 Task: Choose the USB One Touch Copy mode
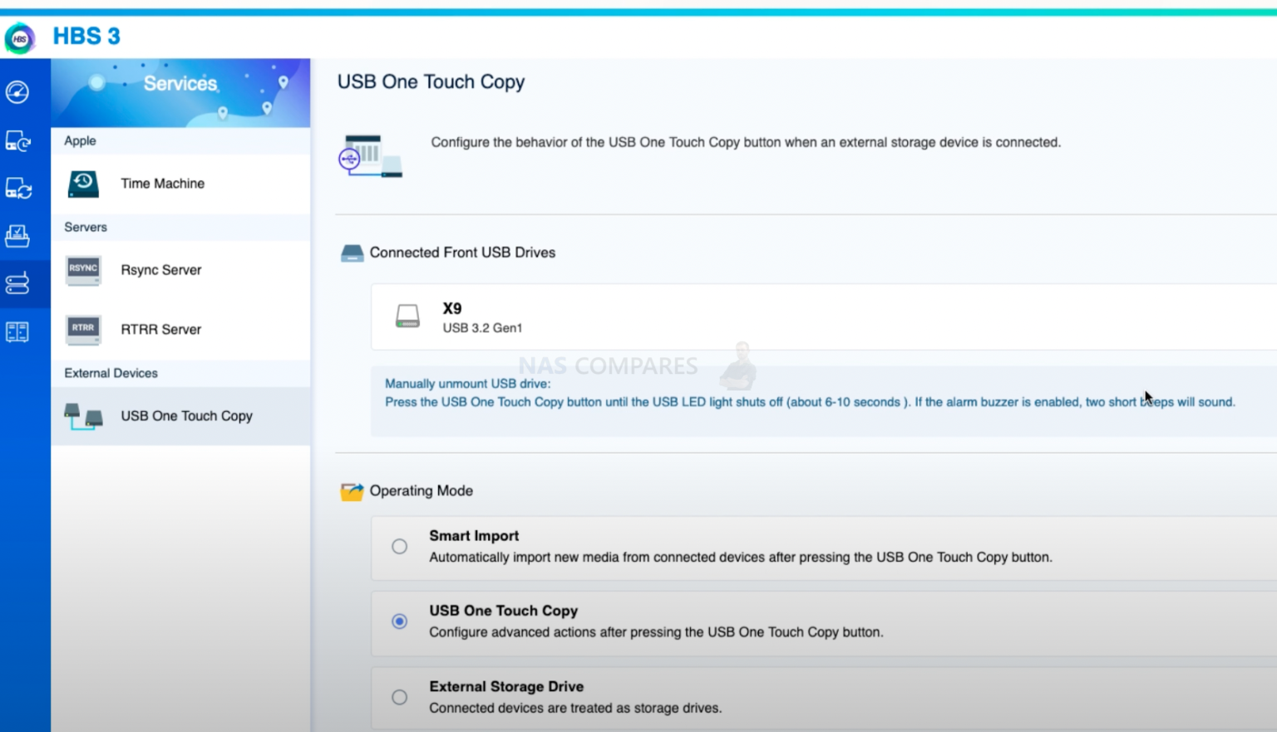(399, 621)
